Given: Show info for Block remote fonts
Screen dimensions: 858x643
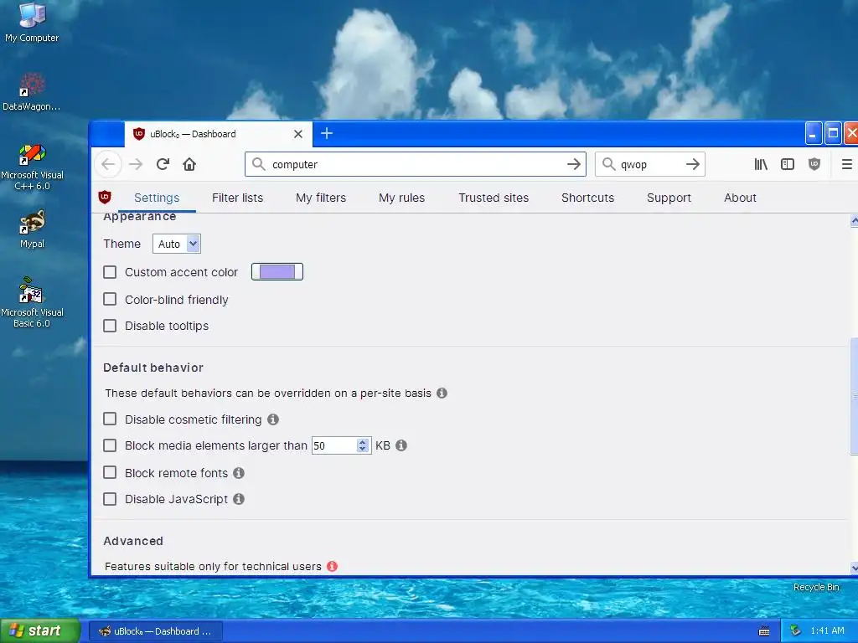Looking at the screenshot, I should tap(239, 473).
